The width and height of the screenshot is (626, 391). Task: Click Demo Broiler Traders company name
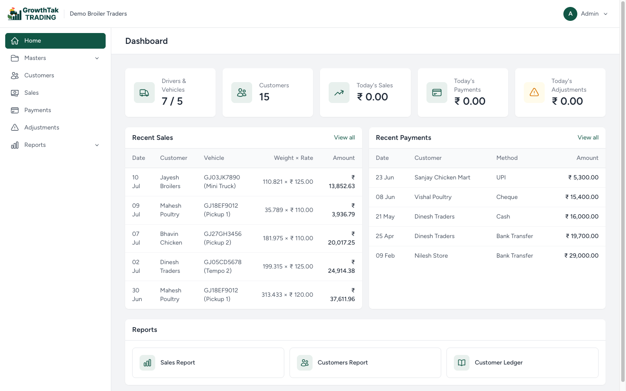[98, 14]
